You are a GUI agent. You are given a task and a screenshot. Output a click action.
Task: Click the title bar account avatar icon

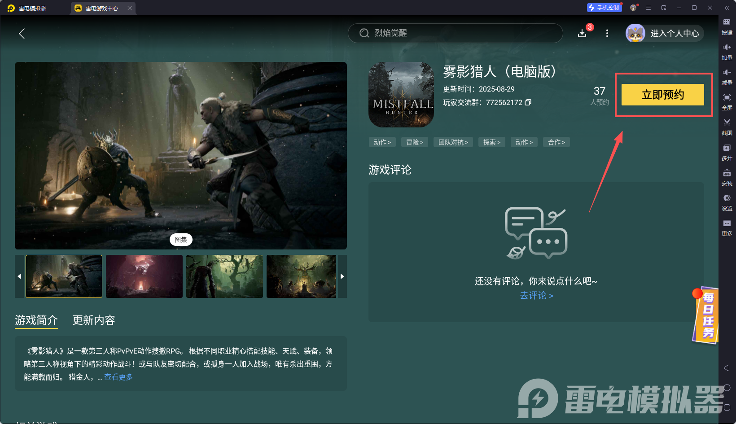tap(633, 8)
